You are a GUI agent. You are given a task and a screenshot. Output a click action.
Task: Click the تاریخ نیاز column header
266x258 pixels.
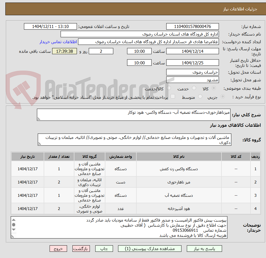point(28,157)
